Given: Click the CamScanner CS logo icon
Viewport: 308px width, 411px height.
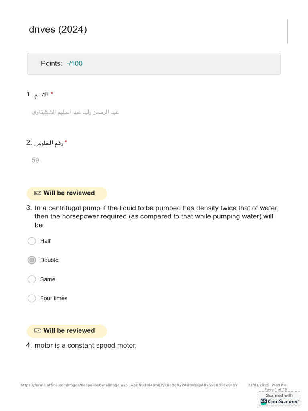Looking at the screenshot, I should [x=263, y=401].
